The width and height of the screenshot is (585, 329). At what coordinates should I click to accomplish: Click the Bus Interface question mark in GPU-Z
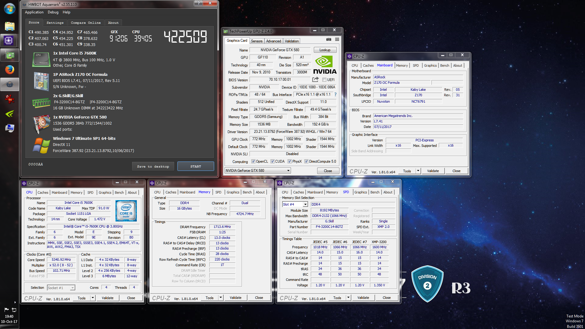point(335,94)
